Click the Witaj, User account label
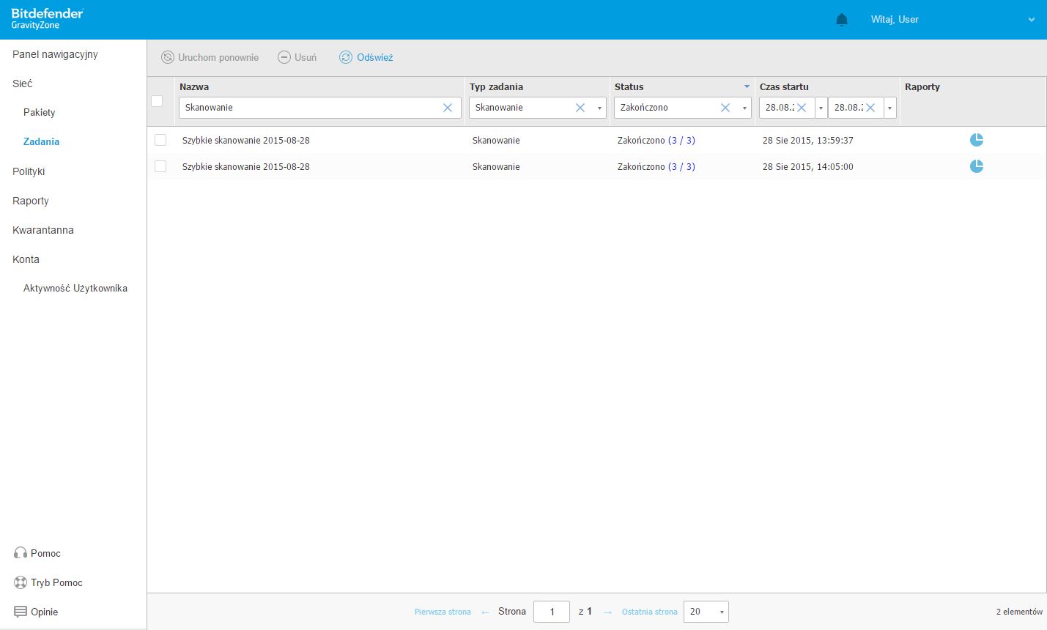 [895, 20]
